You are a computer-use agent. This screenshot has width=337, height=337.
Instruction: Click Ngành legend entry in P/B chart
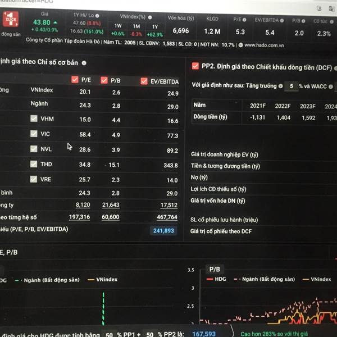point(265,279)
